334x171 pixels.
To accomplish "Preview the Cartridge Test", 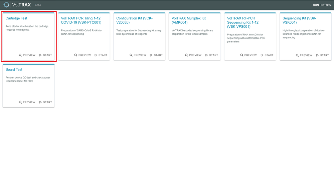I will pos(27,55).
